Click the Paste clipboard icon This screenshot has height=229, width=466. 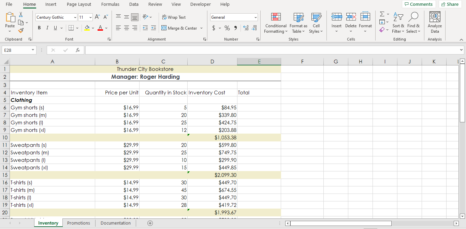click(x=10, y=17)
